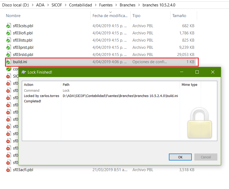Open the Branches breadcrumb folder
Screen dimensions: 229x189
pos(128,5)
